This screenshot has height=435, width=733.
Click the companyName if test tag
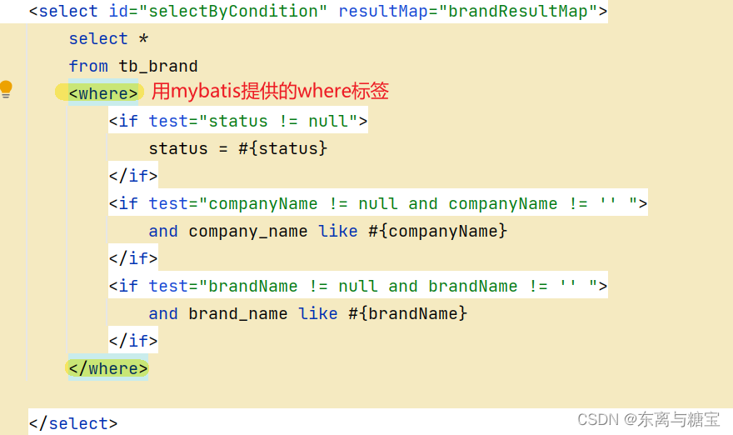click(x=377, y=203)
